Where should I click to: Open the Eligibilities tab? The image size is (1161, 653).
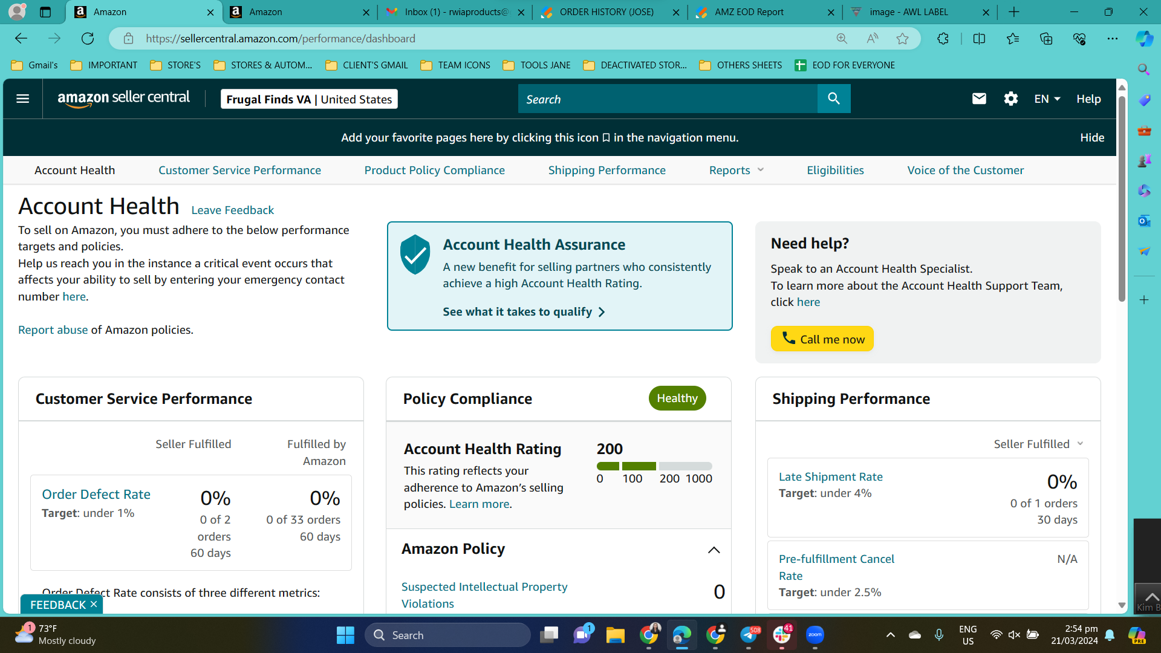click(835, 171)
